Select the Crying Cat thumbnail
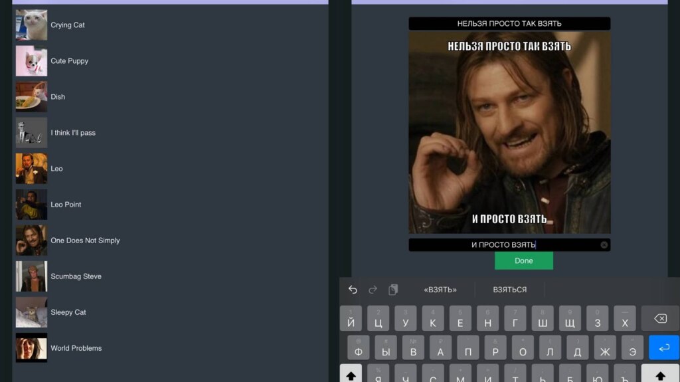The image size is (680, 382). pyautogui.click(x=31, y=25)
